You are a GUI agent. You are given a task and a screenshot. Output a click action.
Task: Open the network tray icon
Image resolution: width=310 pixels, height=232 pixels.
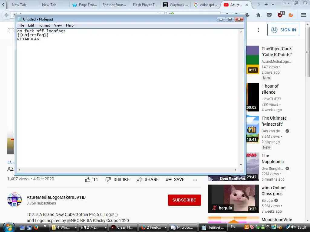[288, 227]
